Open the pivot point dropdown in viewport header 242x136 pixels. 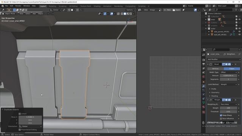tap(65, 10)
